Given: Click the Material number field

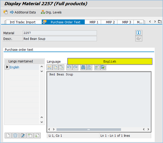Looking at the screenshot, I should [x=60, y=33].
